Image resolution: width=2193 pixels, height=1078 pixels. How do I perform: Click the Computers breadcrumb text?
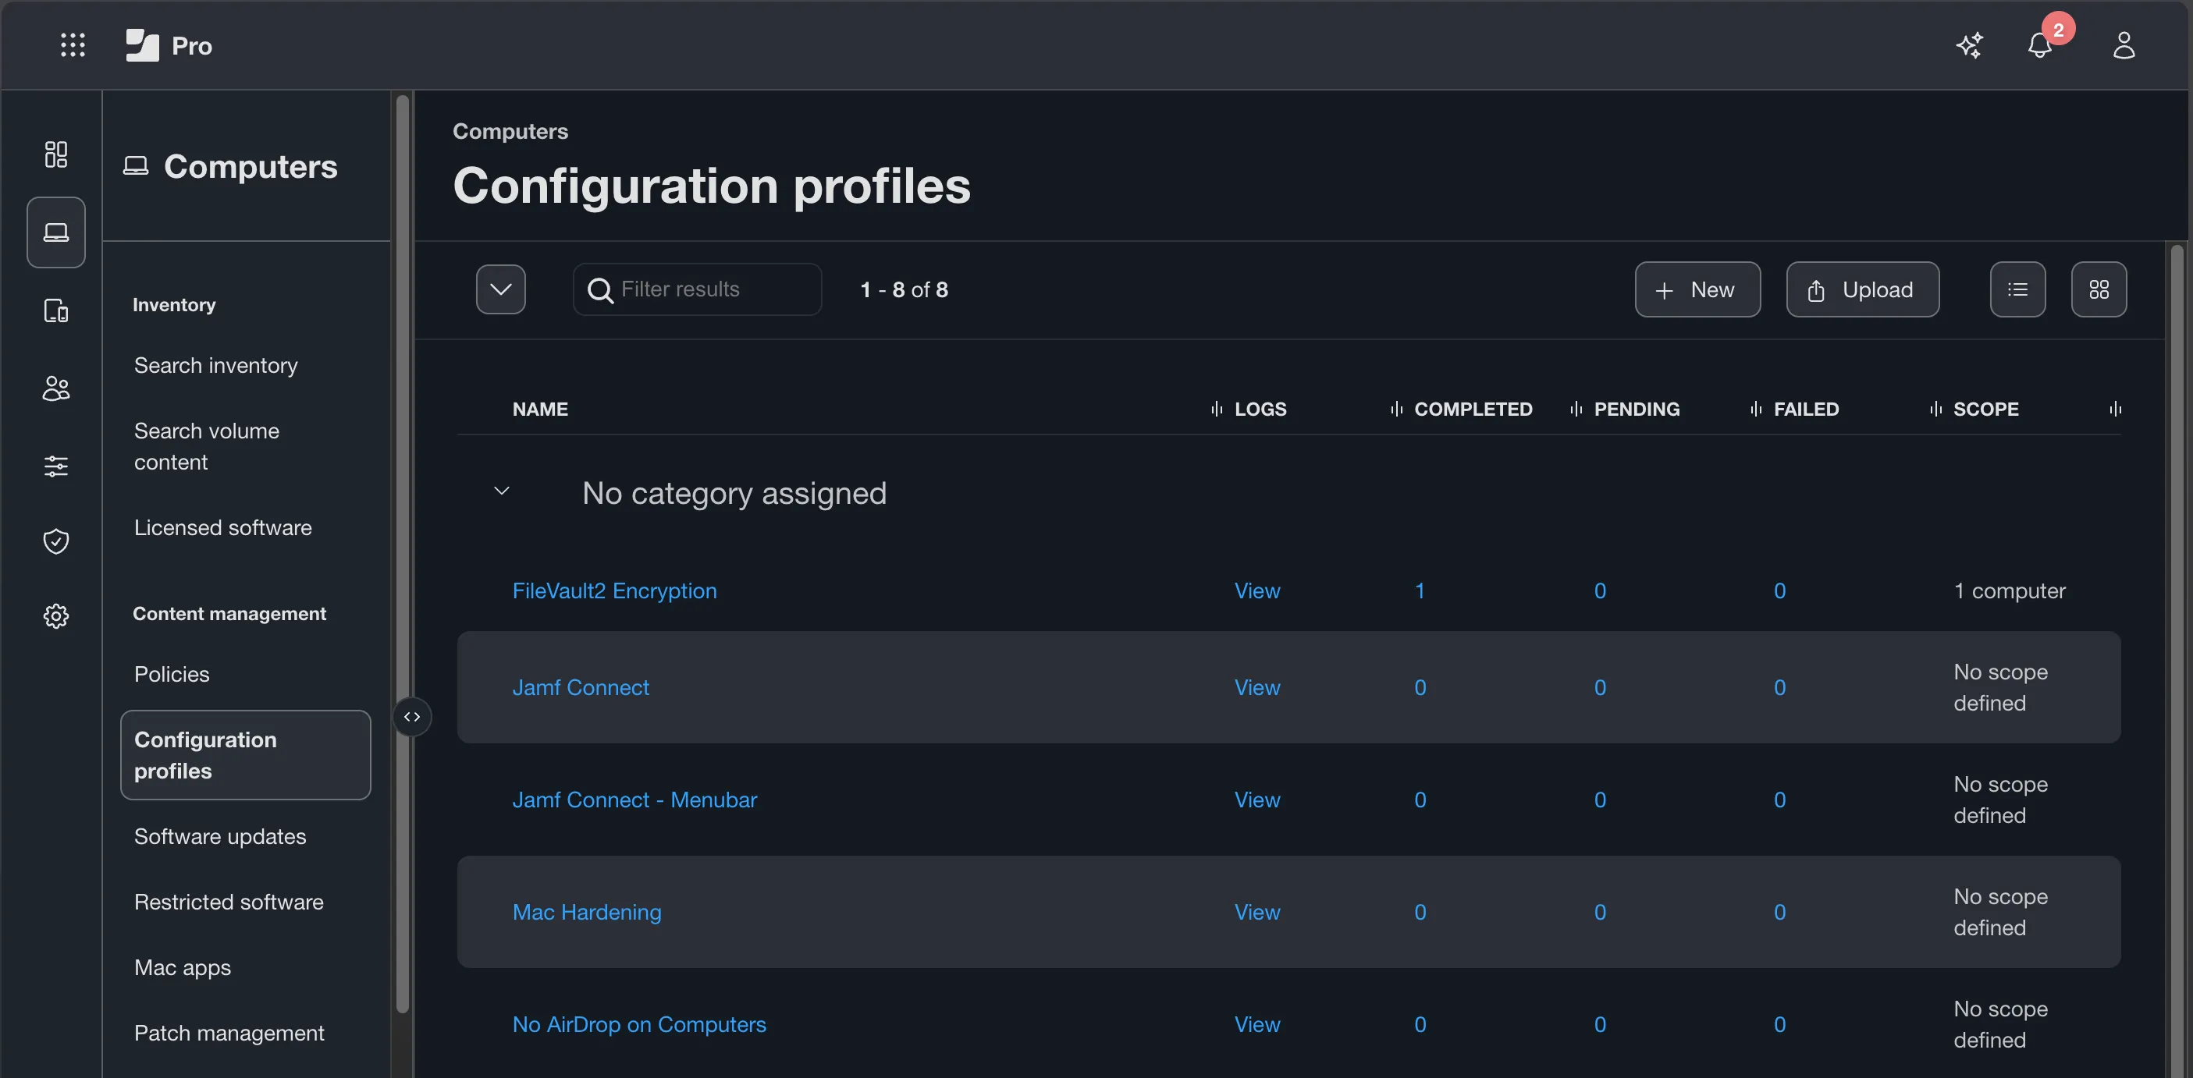510,131
